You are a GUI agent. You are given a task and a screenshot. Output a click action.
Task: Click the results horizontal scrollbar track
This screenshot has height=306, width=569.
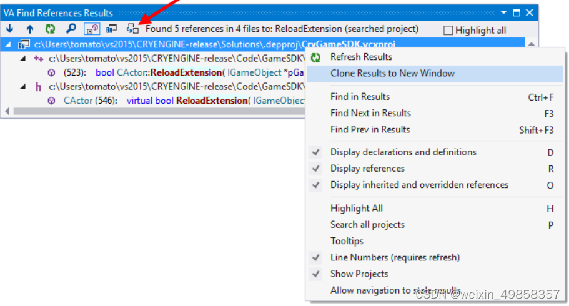[x=159, y=111]
